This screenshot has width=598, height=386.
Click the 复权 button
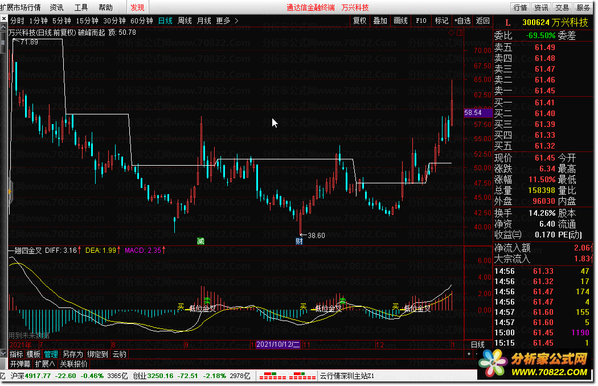tap(359, 21)
